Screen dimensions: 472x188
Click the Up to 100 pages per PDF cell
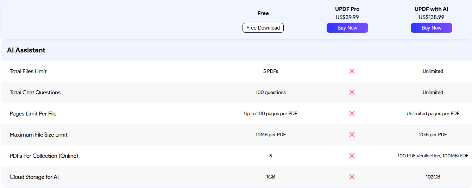(x=271, y=113)
